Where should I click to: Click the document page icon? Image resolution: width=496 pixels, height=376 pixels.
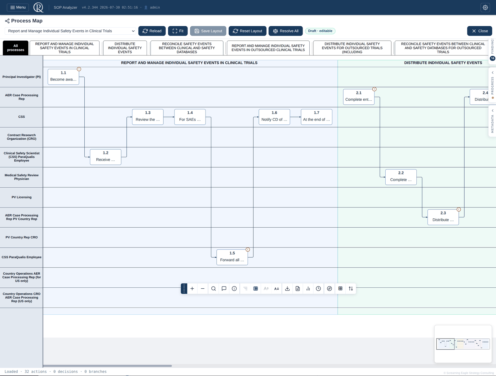(x=298, y=288)
